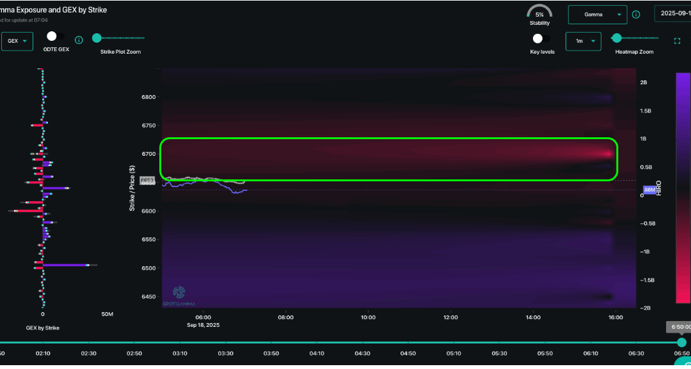The image size is (691, 369).
Task: Click the info icon next to the Gamma dropdown
Action: [x=635, y=14]
